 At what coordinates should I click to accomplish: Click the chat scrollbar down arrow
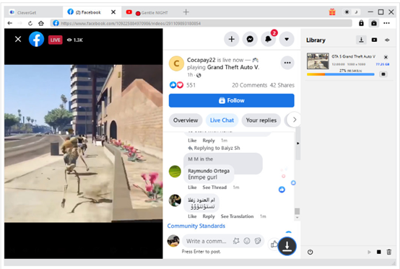(297, 218)
